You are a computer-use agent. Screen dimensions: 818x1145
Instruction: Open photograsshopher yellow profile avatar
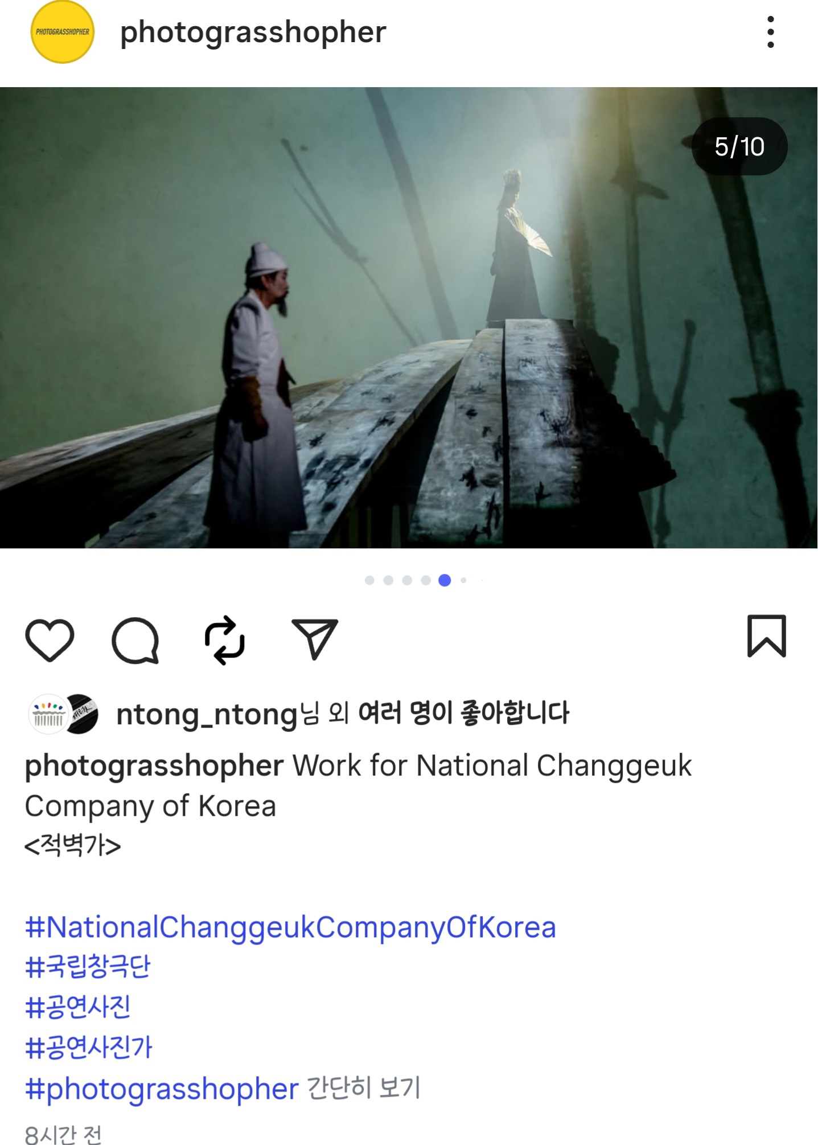click(62, 32)
